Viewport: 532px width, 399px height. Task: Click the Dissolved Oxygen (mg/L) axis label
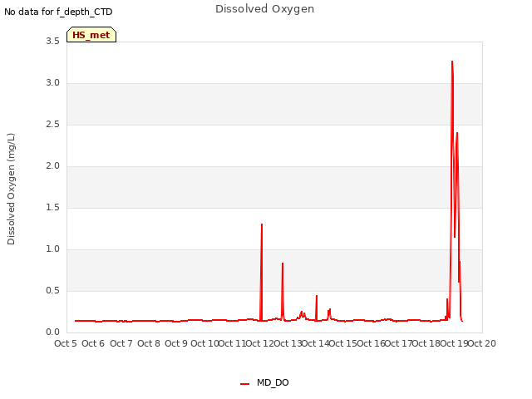click(11, 189)
